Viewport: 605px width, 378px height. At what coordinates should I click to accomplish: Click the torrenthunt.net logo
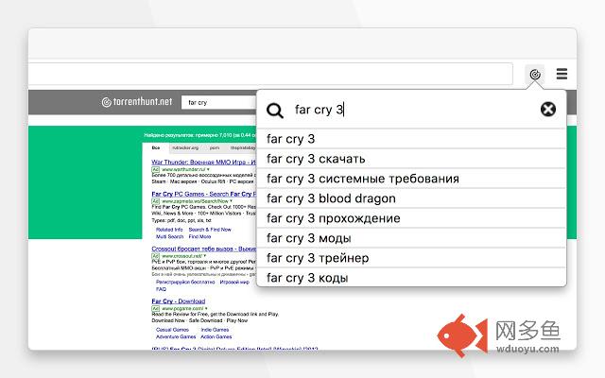(137, 102)
